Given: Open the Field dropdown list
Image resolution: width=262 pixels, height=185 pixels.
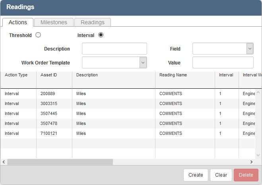Looking at the screenshot, I should (250, 49).
